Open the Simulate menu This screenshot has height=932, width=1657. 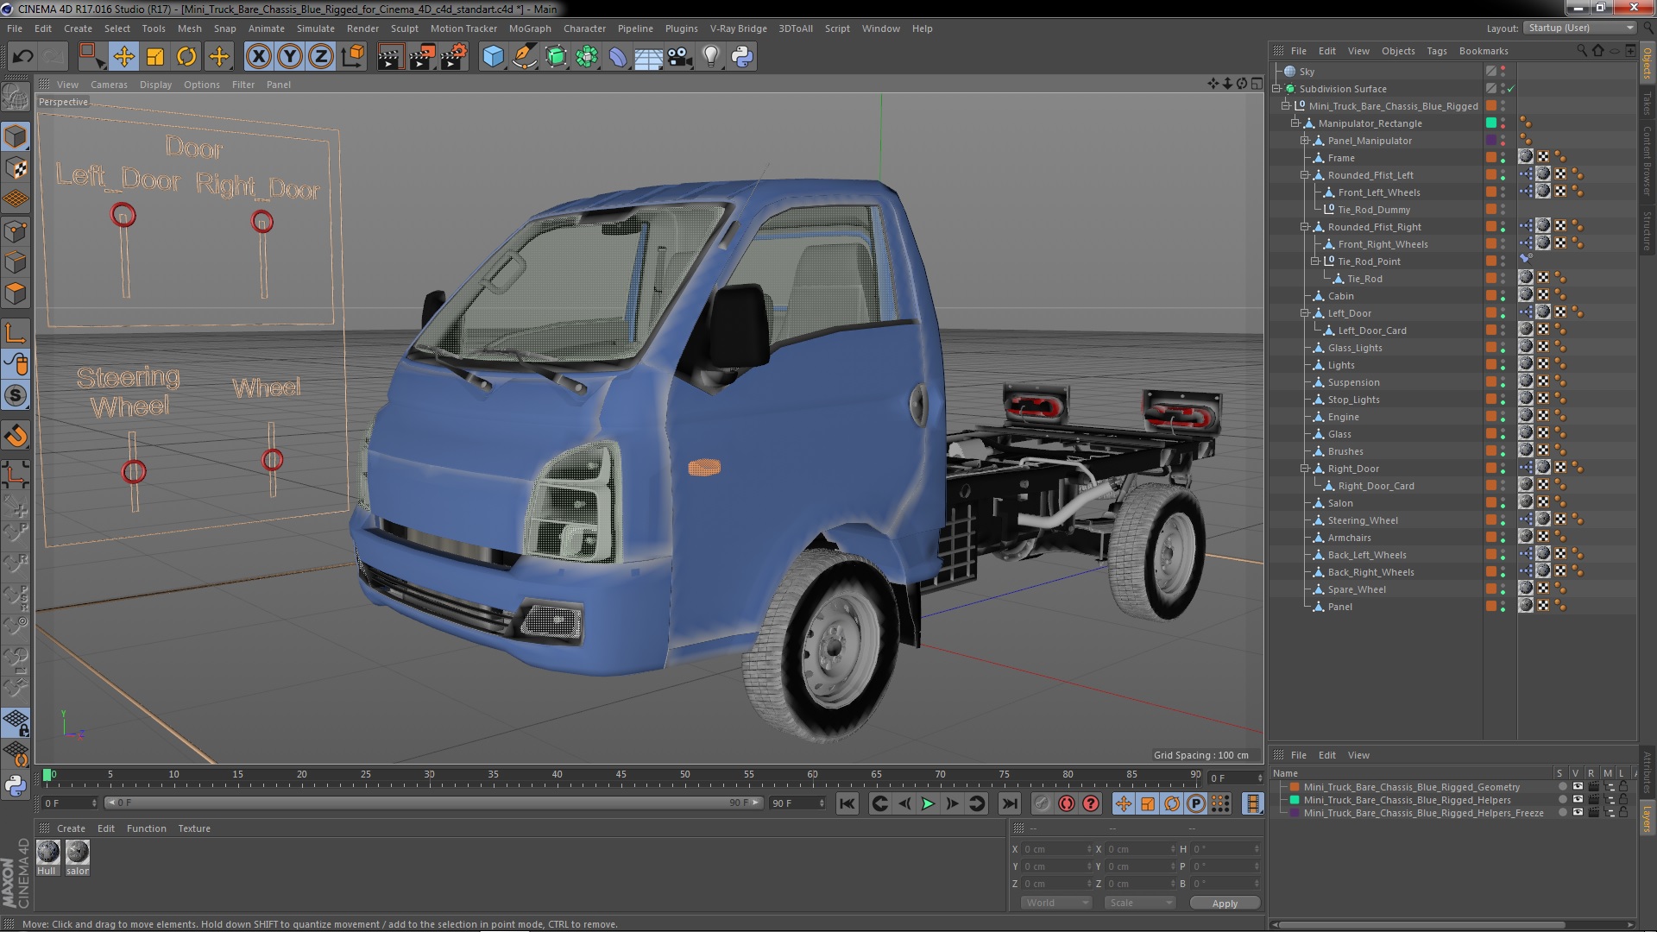tap(316, 28)
